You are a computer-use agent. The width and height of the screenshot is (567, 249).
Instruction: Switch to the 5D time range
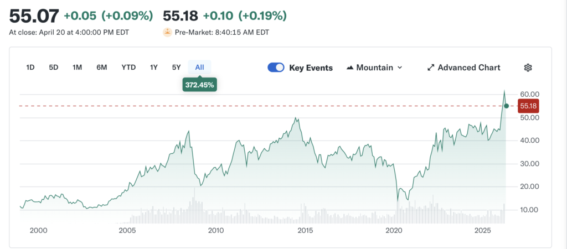(x=54, y=68)
